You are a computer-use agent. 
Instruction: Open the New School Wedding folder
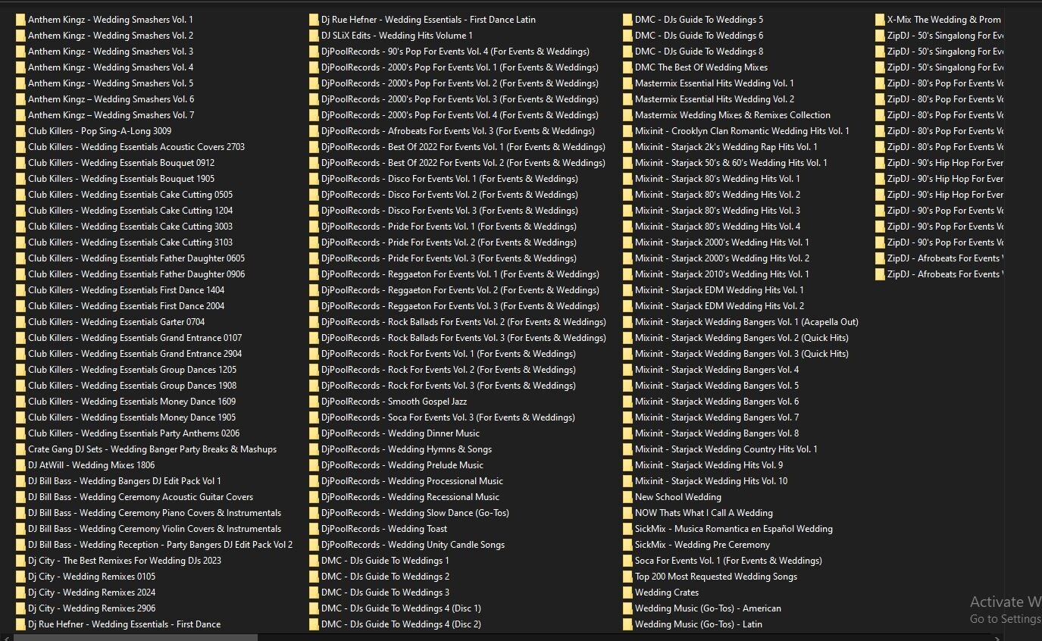(677, 496)
